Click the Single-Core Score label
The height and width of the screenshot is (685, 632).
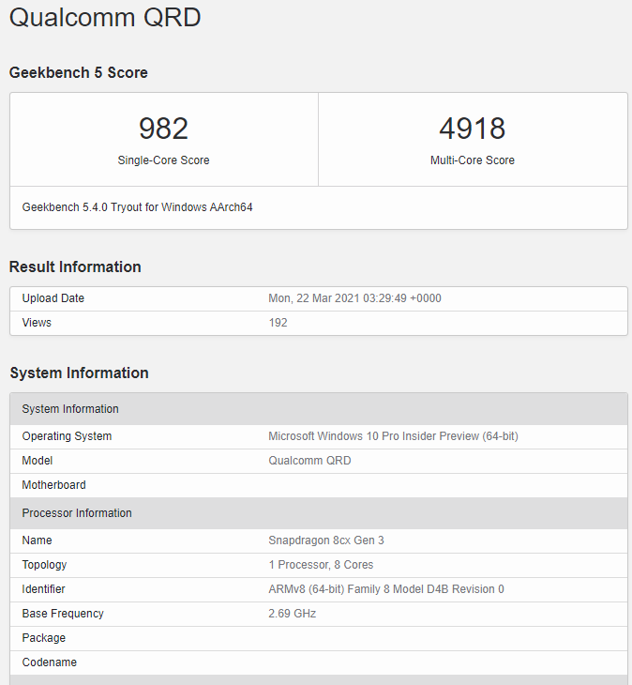click(x=163, y=160)
